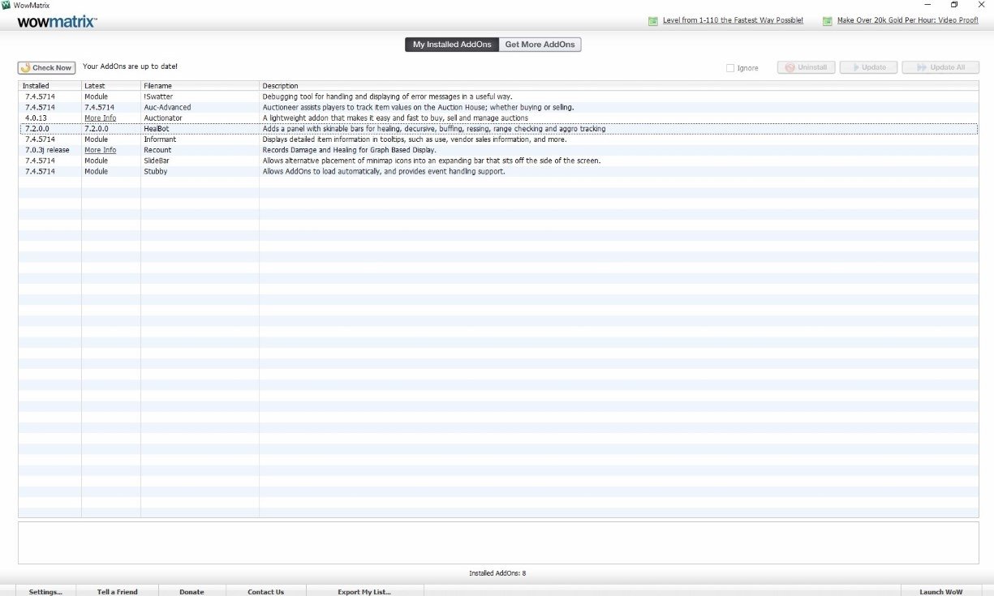Click description 'Allows AddOns to load automatically'
This screenshot has width=994, height=596.
click(x=384, y=171)
